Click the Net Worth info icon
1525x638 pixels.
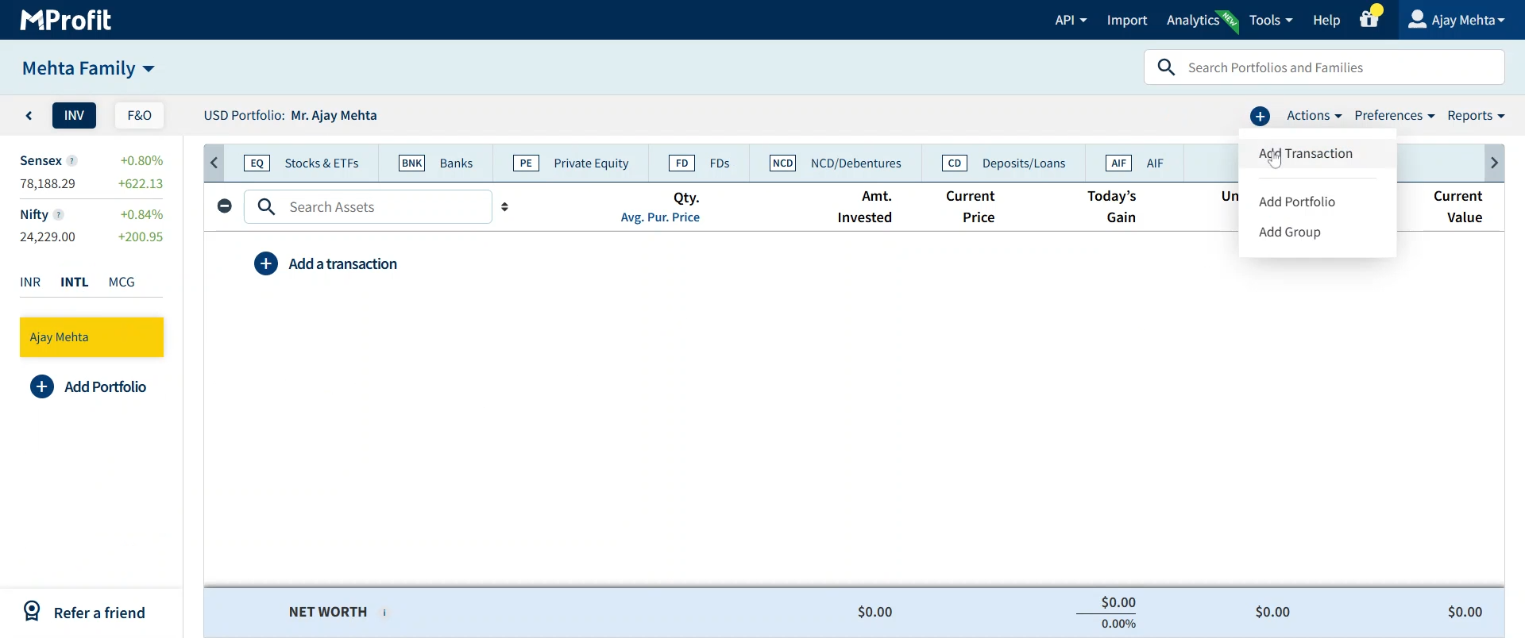click(x=385, y=613)
